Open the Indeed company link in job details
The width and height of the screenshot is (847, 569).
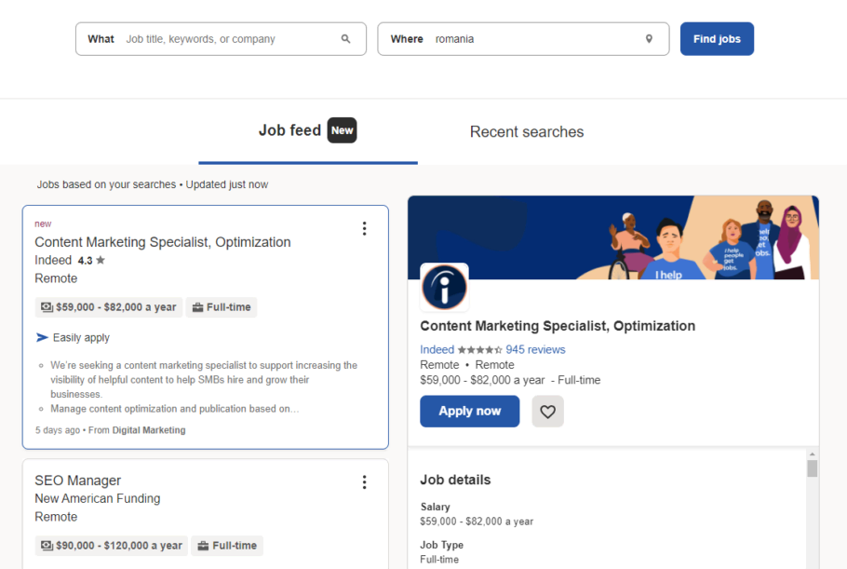pyautogui.click(x=437, y=349)
